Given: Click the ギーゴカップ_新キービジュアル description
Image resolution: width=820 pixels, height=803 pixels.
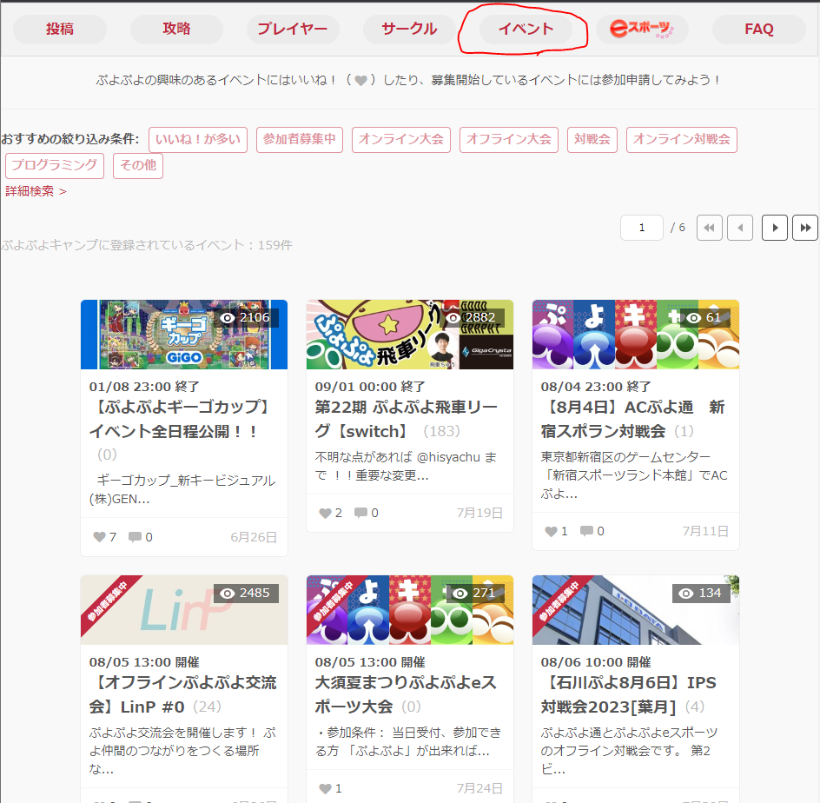Looking at the screenshot, I should tap(182, 489).
